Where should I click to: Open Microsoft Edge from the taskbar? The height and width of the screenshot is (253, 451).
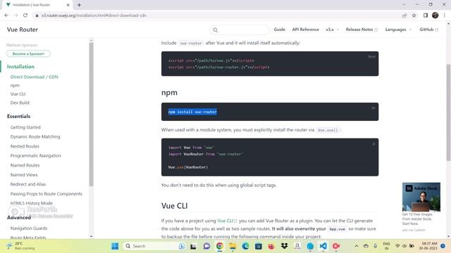(245, 246)
